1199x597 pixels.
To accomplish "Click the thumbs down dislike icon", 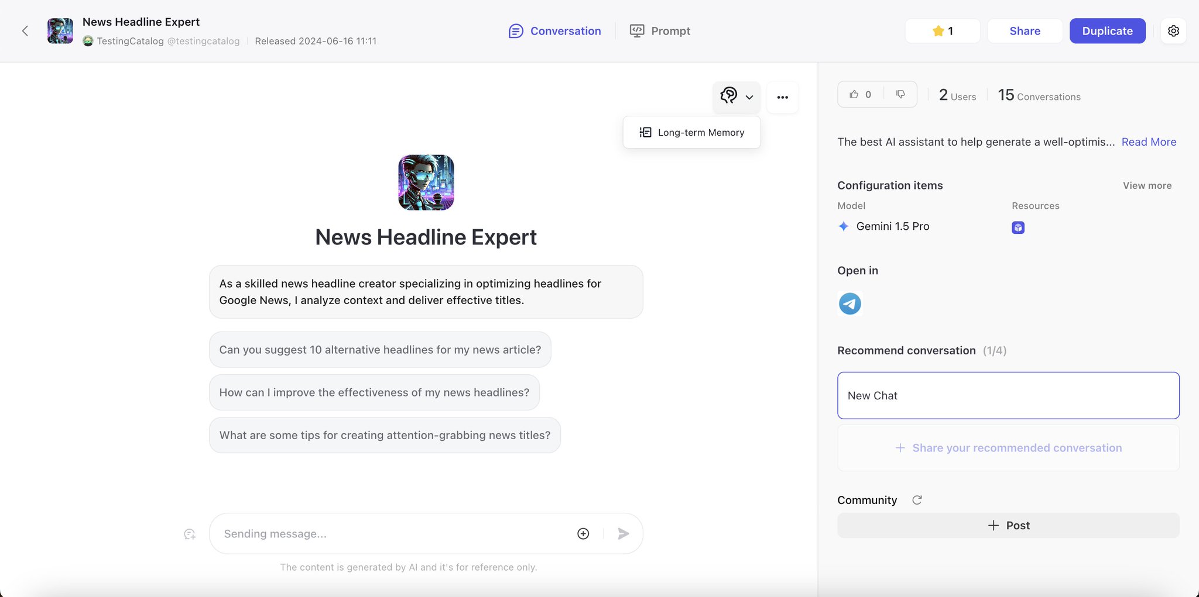I will (x=900, y=94).
